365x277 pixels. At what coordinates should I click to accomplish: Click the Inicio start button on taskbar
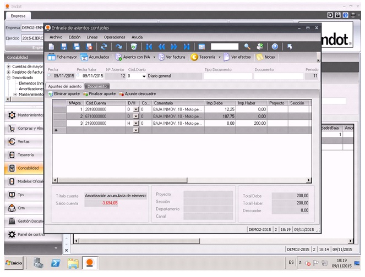click(14, 263)
